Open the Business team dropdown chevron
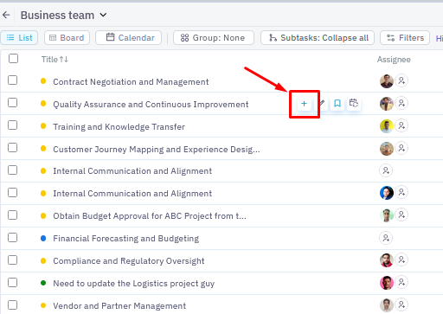 tap(103, 15)
